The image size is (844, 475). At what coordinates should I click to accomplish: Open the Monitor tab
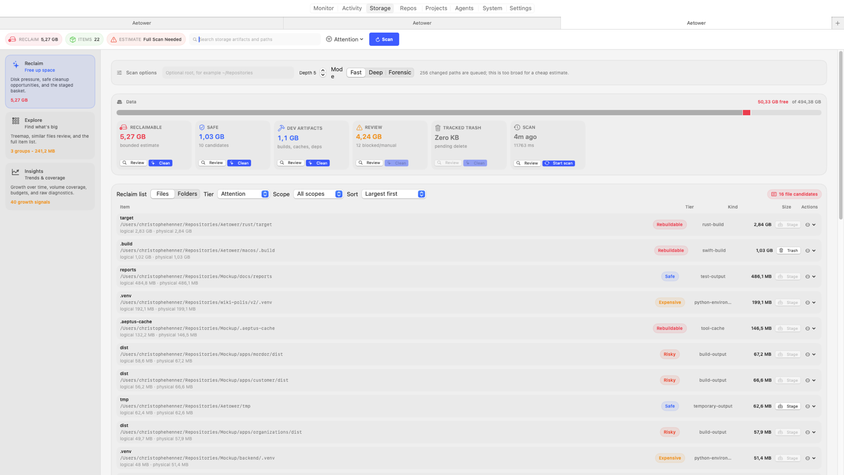tap(323, 8)
